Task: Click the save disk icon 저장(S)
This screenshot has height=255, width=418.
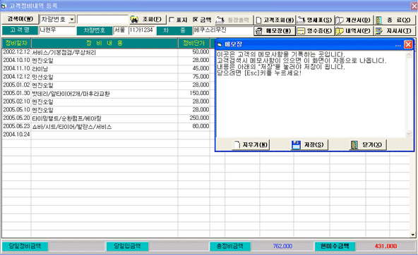Action: coord(309,145)
